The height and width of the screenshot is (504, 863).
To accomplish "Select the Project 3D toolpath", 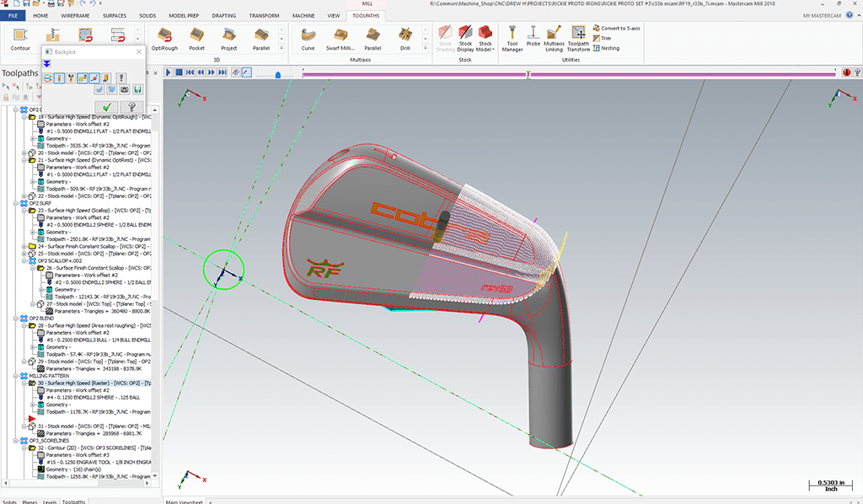I will coord(229,39).
